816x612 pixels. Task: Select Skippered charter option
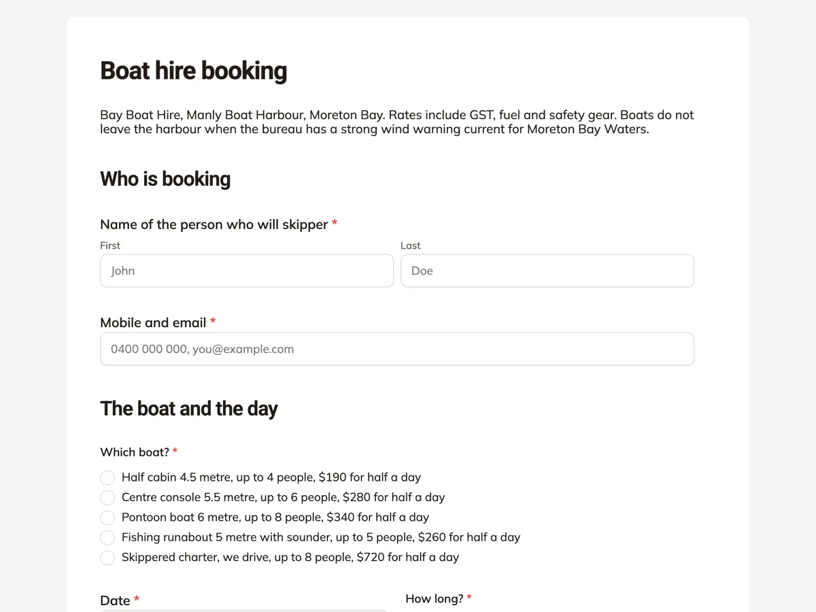click(x=107, y=558)
